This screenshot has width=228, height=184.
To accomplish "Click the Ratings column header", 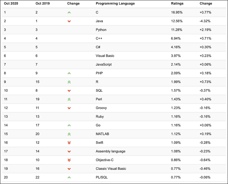I will 177,3.
